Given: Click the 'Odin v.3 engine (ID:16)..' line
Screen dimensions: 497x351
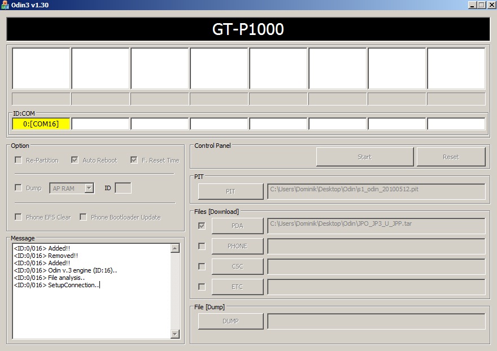Looking at the screenshot, I should coord(66,270).
